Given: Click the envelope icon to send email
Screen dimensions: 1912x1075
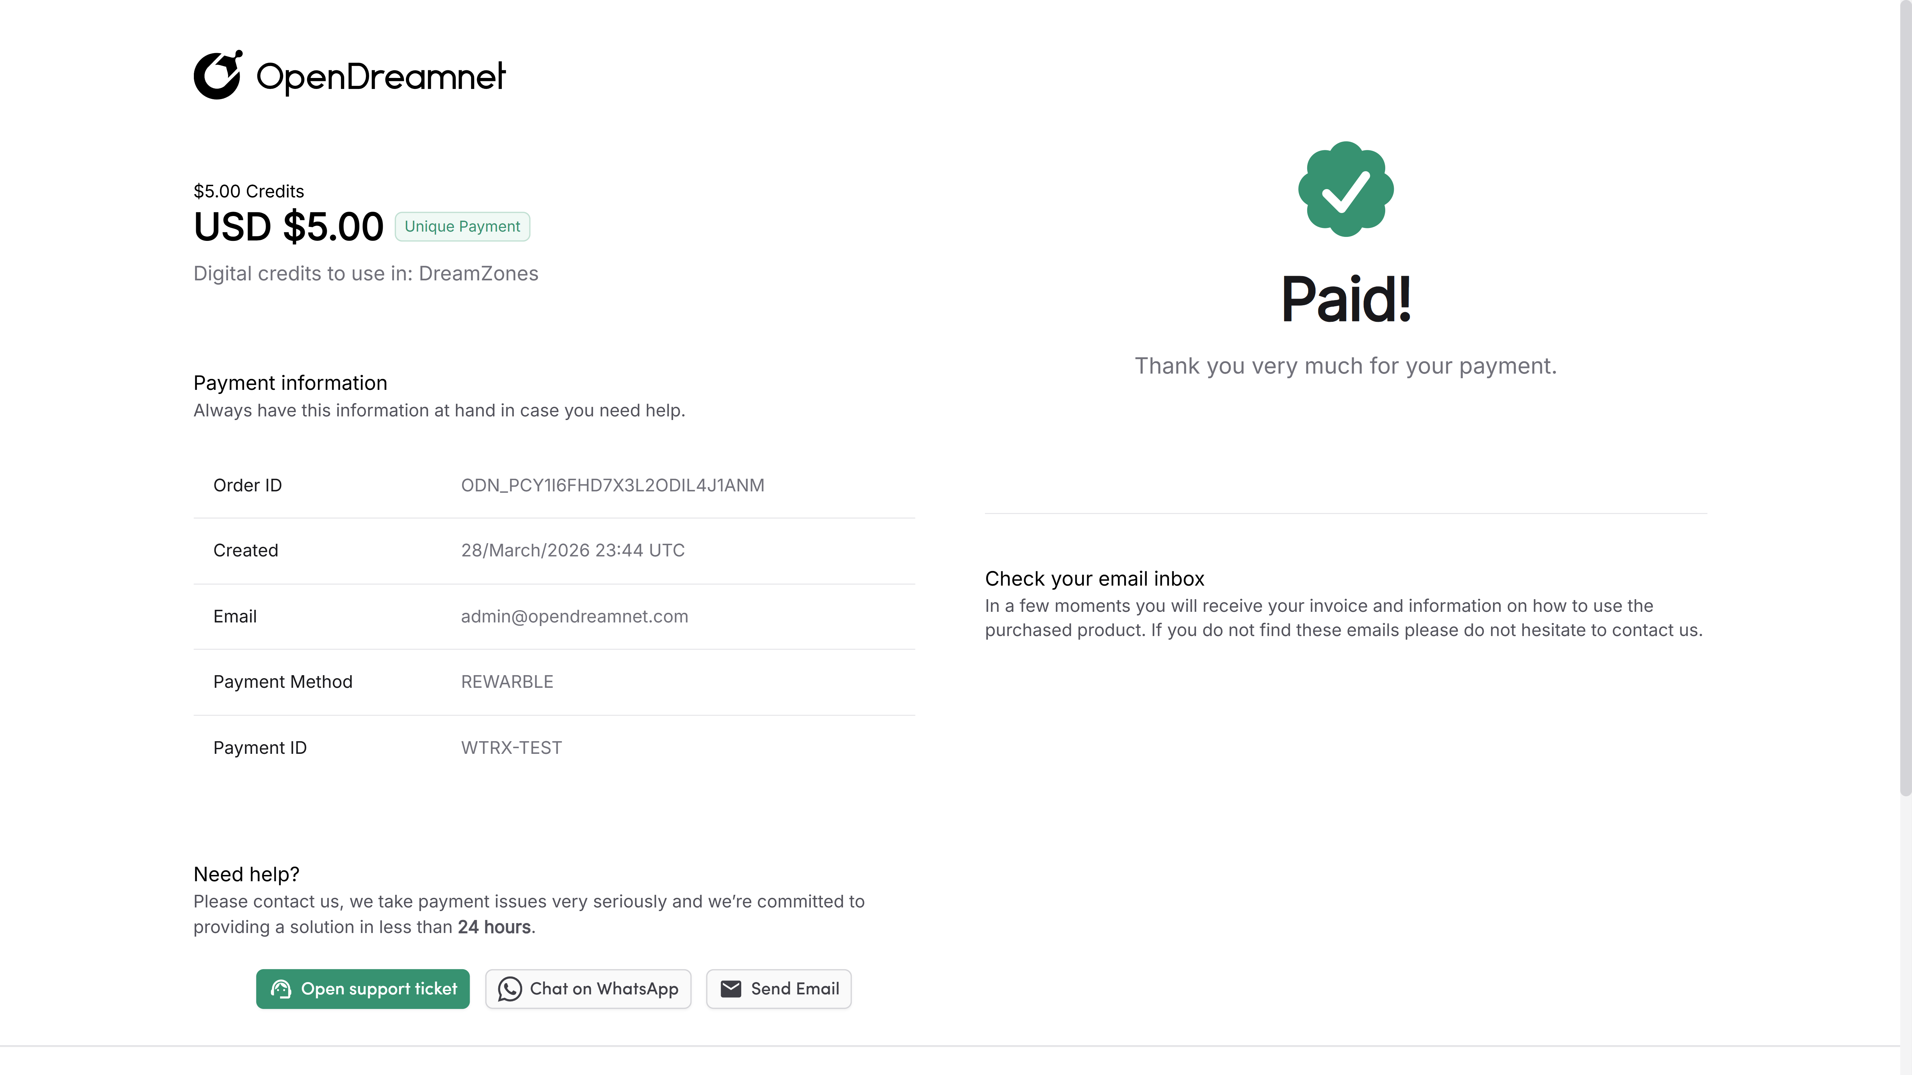Looking at the screenshot, I should click(x=730, y=989).
